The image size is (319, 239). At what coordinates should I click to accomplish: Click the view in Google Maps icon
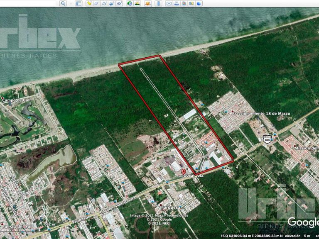tap(191, 3)
